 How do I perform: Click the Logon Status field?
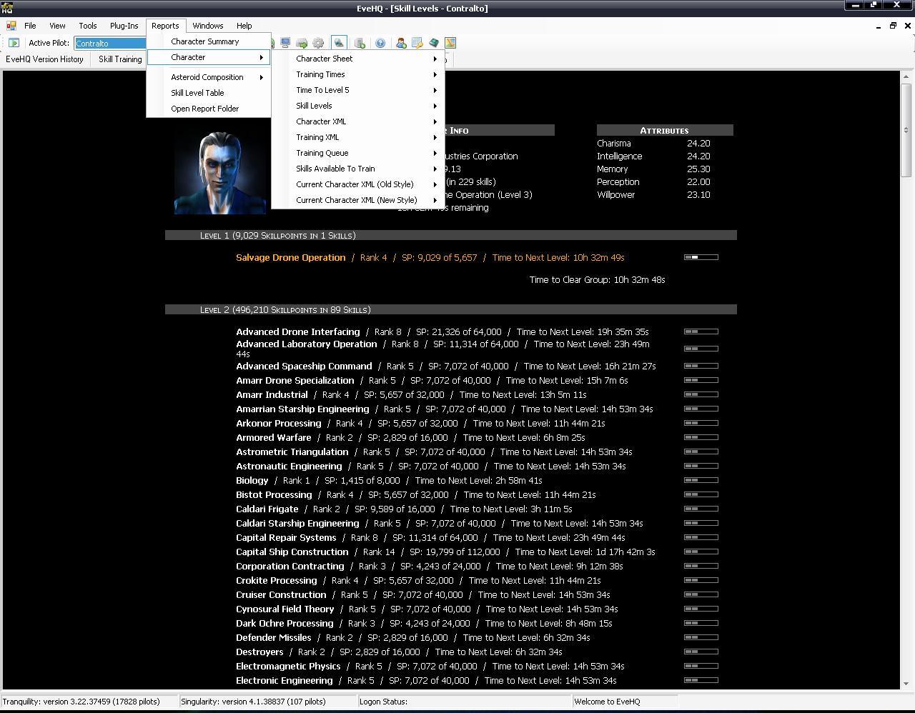[x=465, y=702]
